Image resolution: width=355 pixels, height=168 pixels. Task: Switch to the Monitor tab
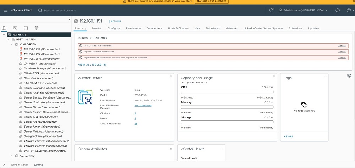click(x=97, y=28)
